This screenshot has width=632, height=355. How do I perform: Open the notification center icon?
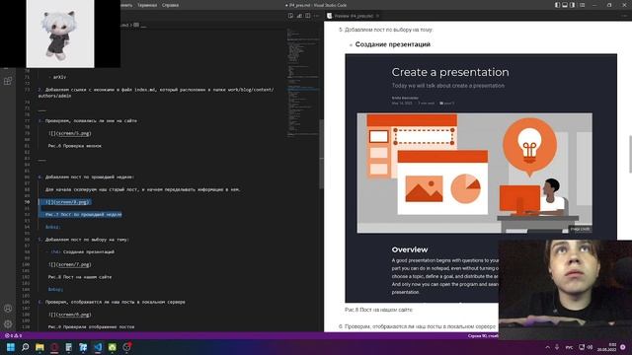[x=623, y=347]
